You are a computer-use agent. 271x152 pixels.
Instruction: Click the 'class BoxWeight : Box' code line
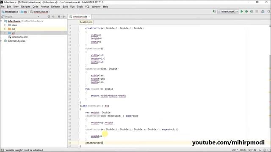click(94, 106)
